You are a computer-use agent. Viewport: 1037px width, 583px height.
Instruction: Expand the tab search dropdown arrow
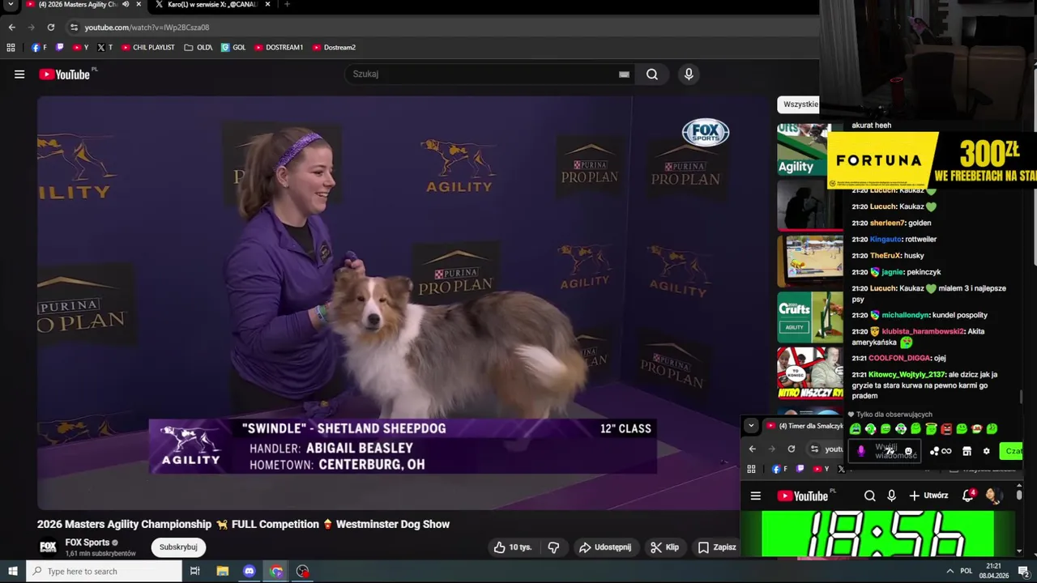[x=11, y=4]
